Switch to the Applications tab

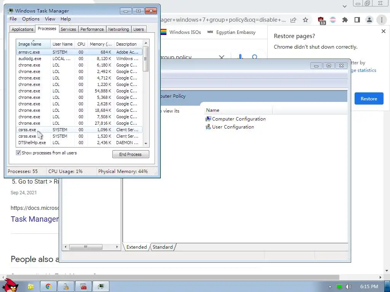tap(22, 29)
